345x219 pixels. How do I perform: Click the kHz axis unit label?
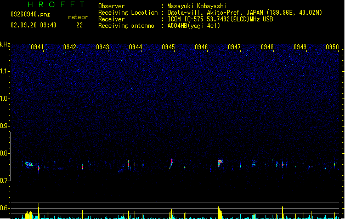[5, 44]
